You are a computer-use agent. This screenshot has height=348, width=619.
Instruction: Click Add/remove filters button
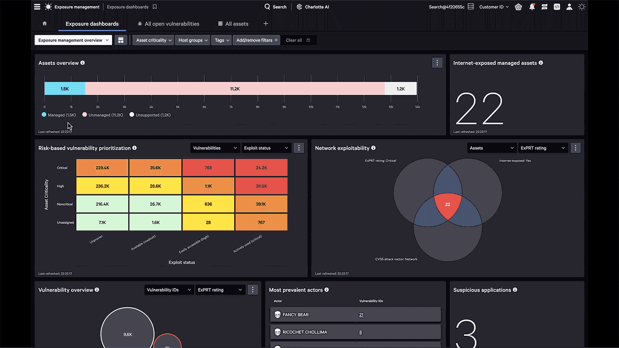tap(256, 40)
